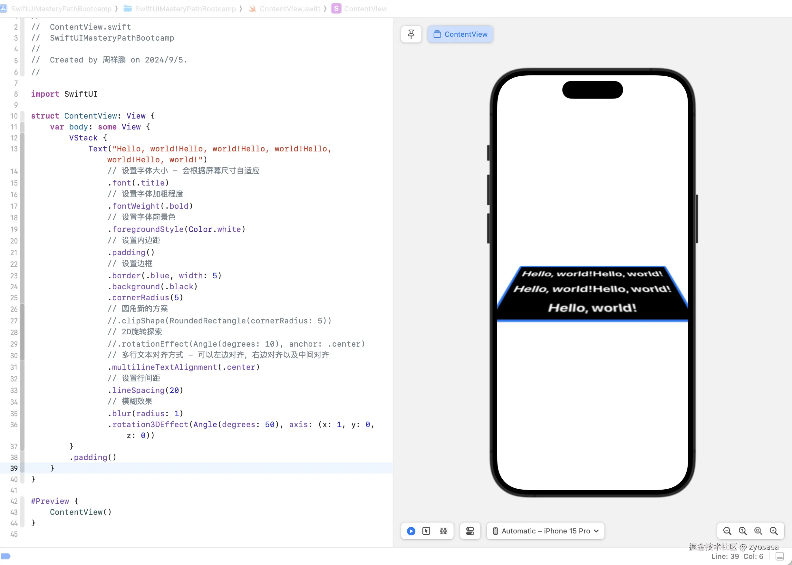Open canvas device settings toggles icon
Screen dimensions: 792x565
click(x=470, y=531)
